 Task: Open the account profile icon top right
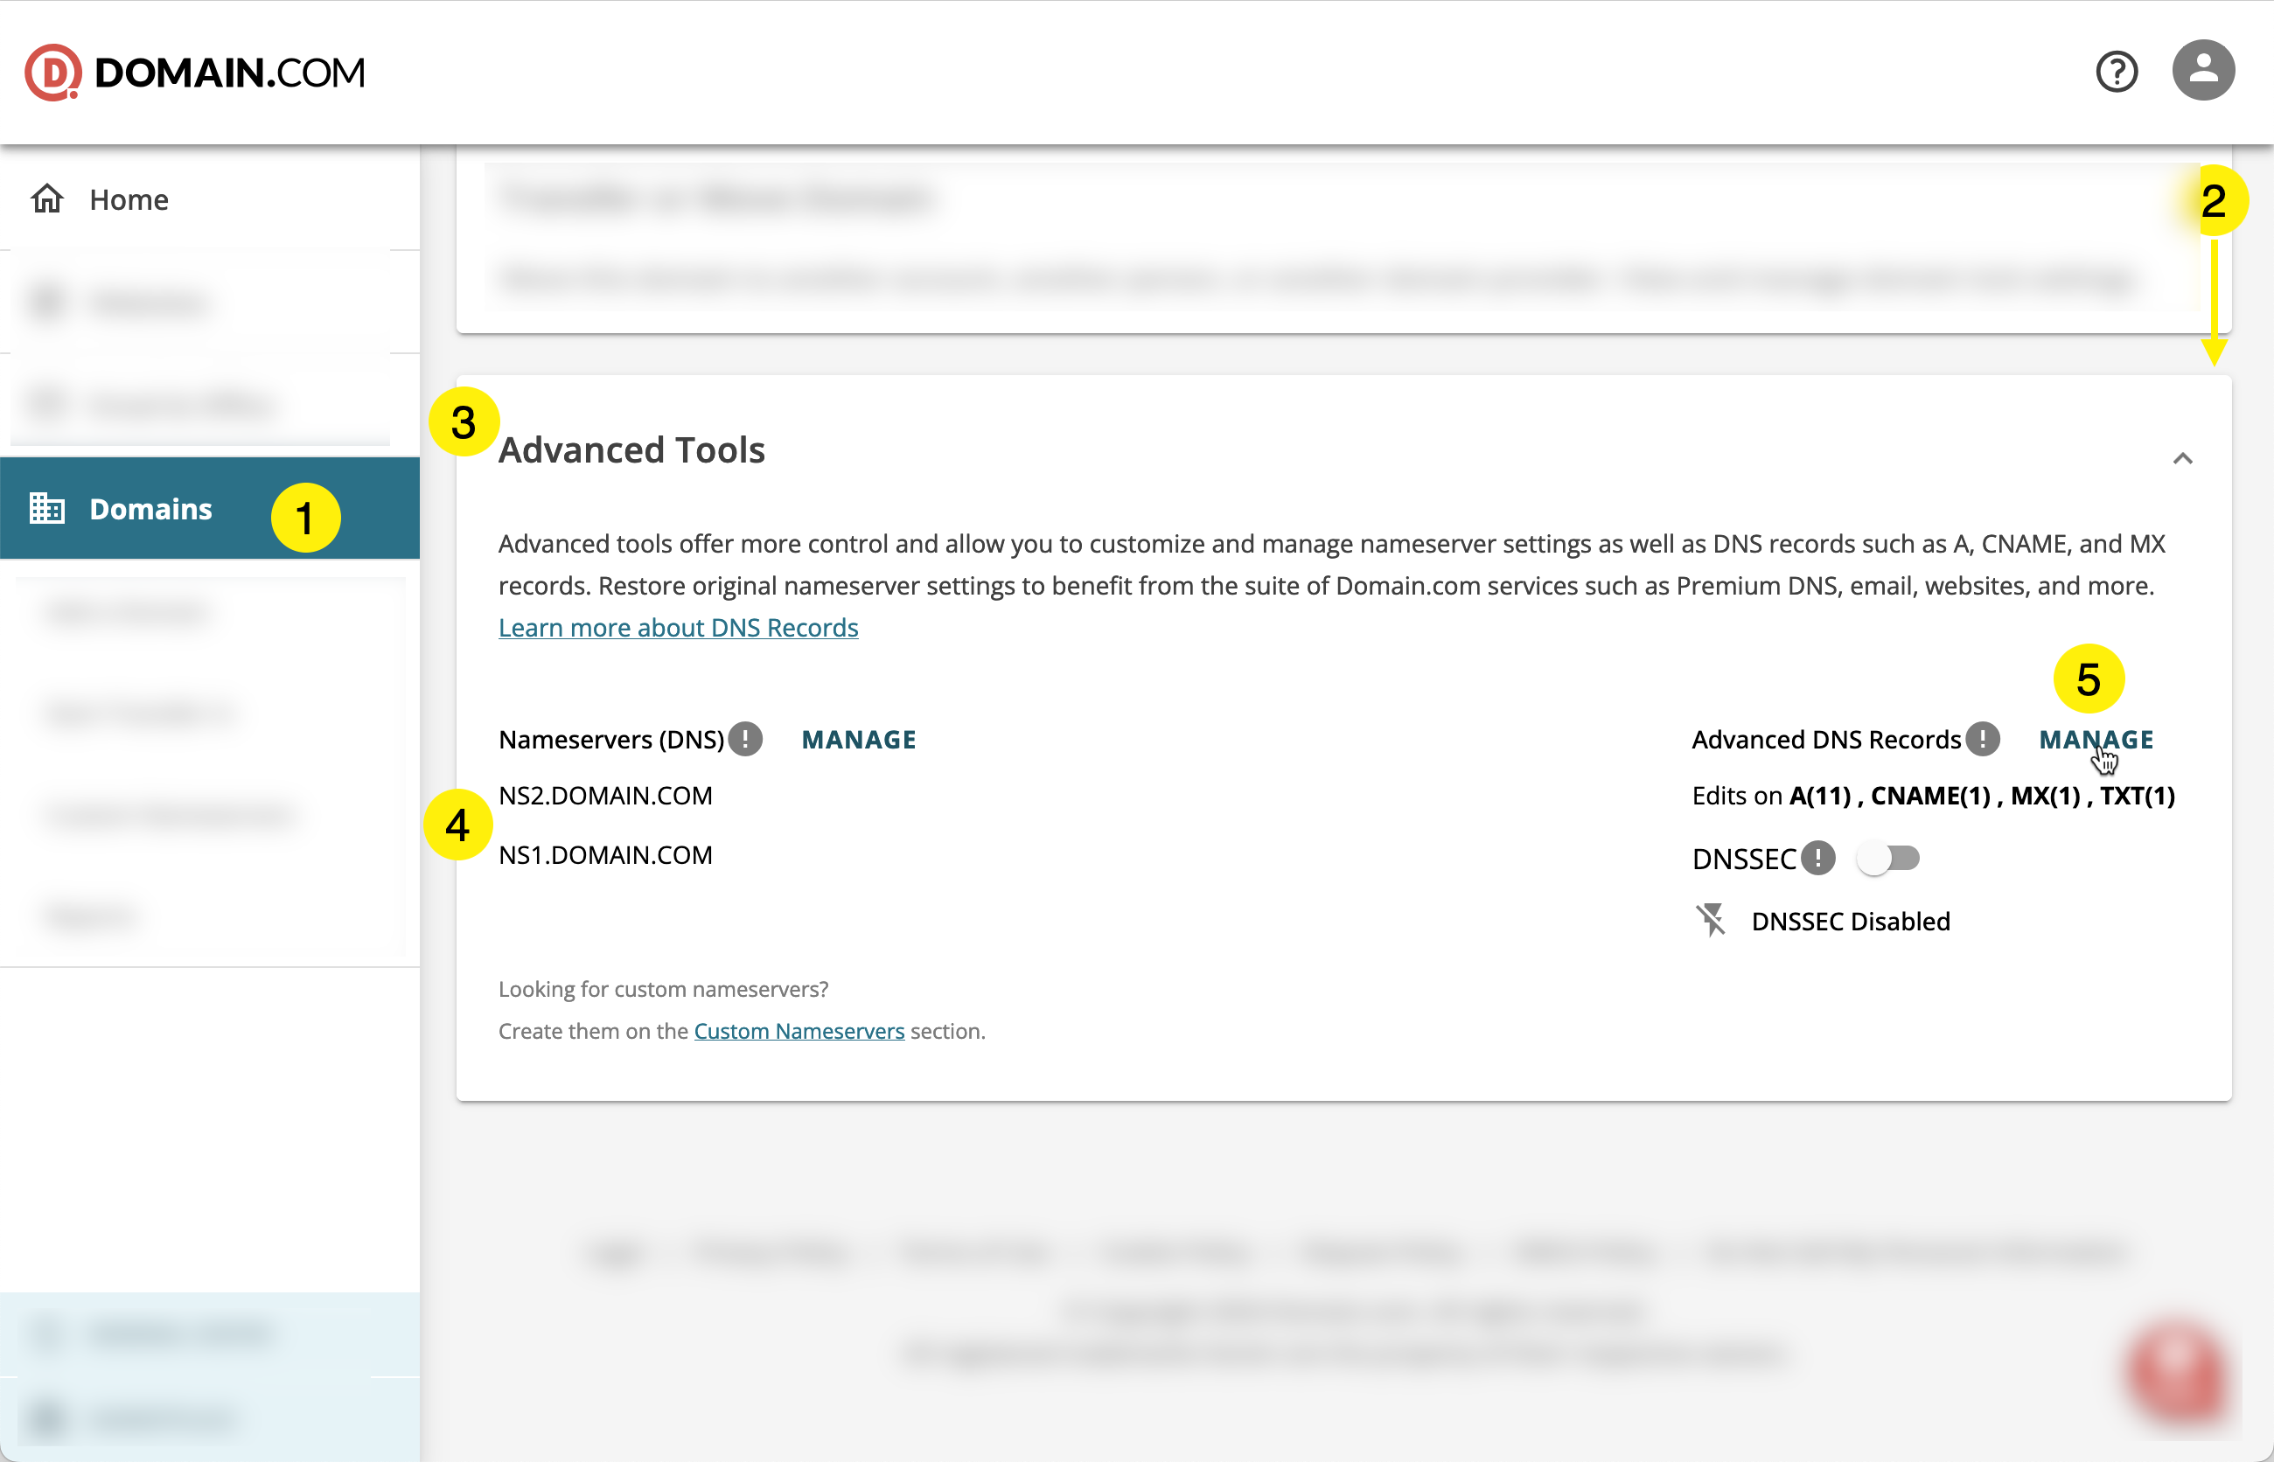click(x=2203, y=70)
